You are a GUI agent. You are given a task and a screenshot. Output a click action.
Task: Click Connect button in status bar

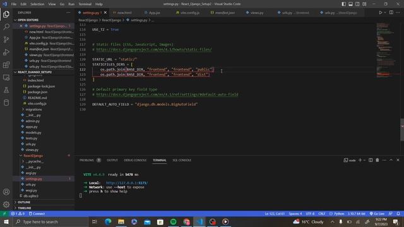pyautogui.click(x=37, y=214)
